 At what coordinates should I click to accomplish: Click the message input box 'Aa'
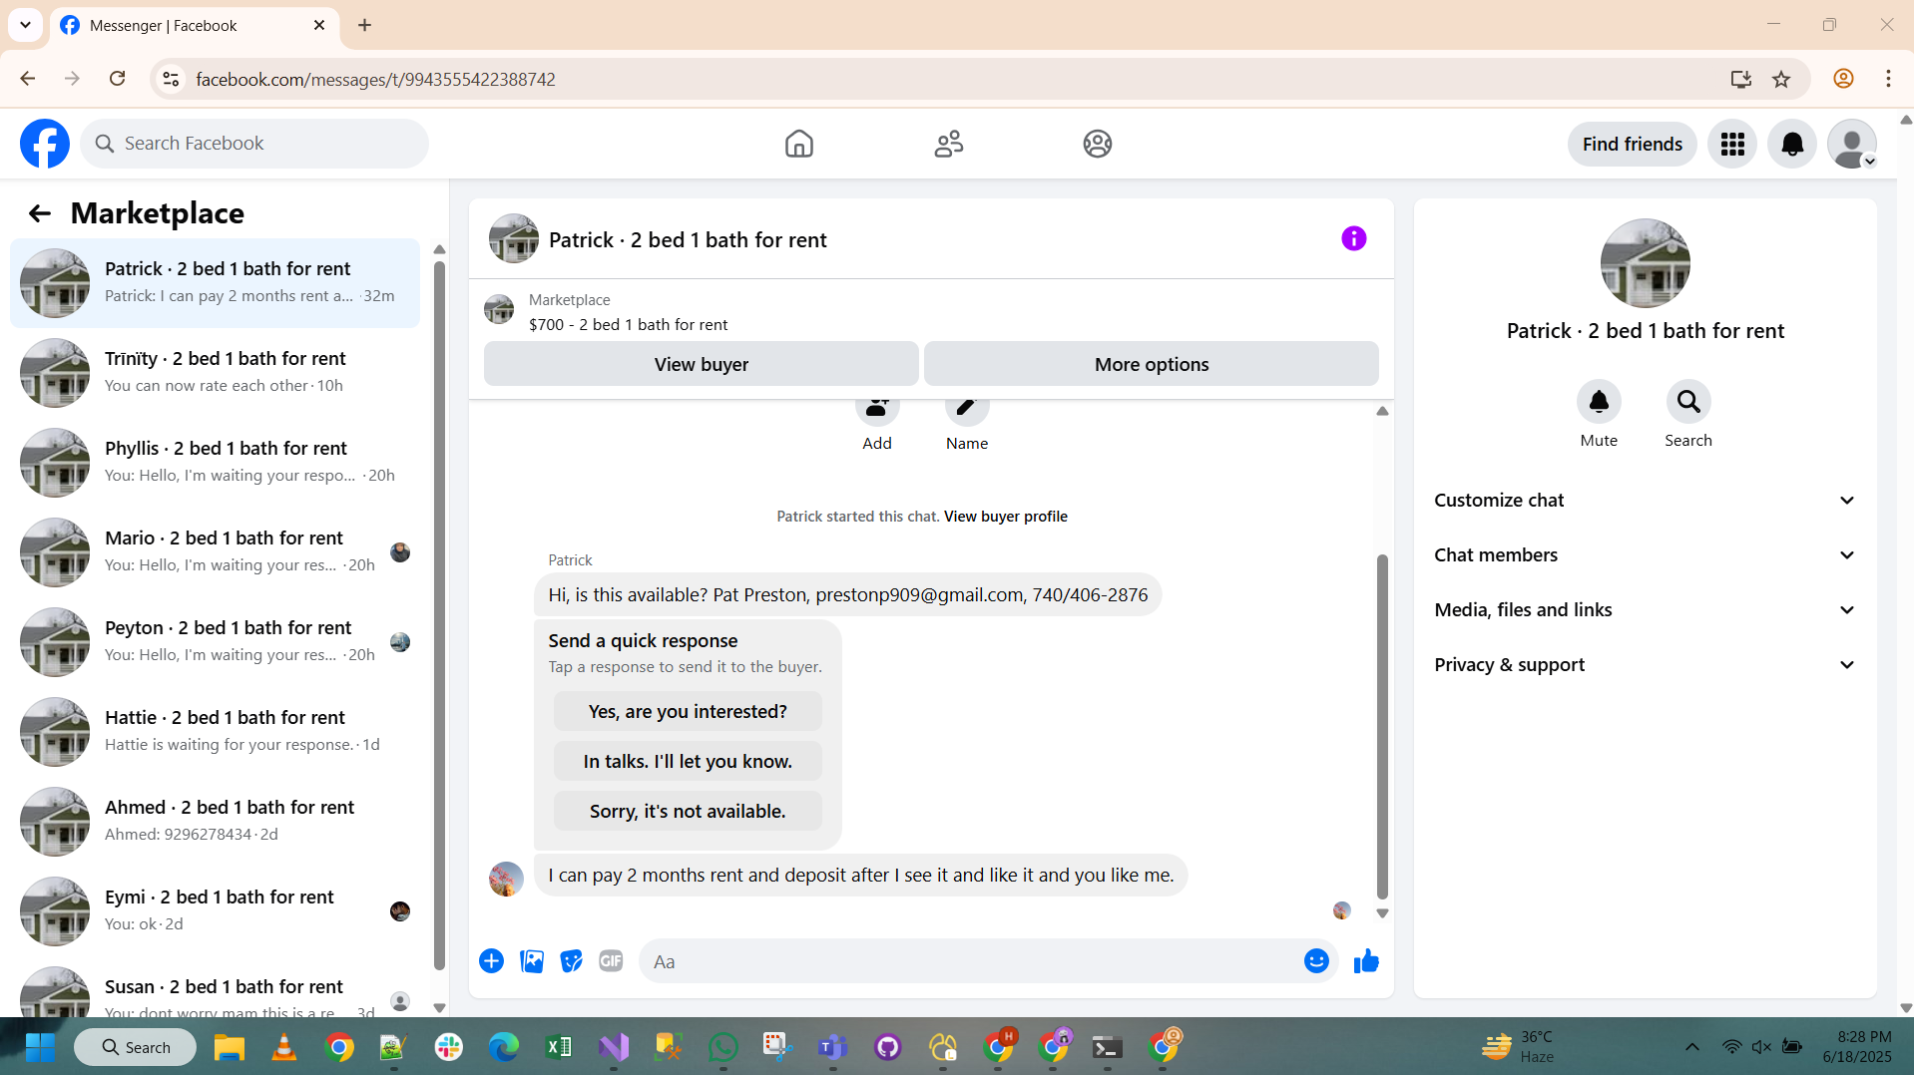(973, 961)
